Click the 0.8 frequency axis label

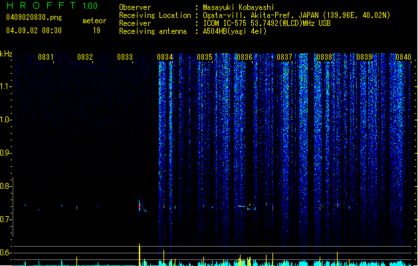[x=5, y=186]
